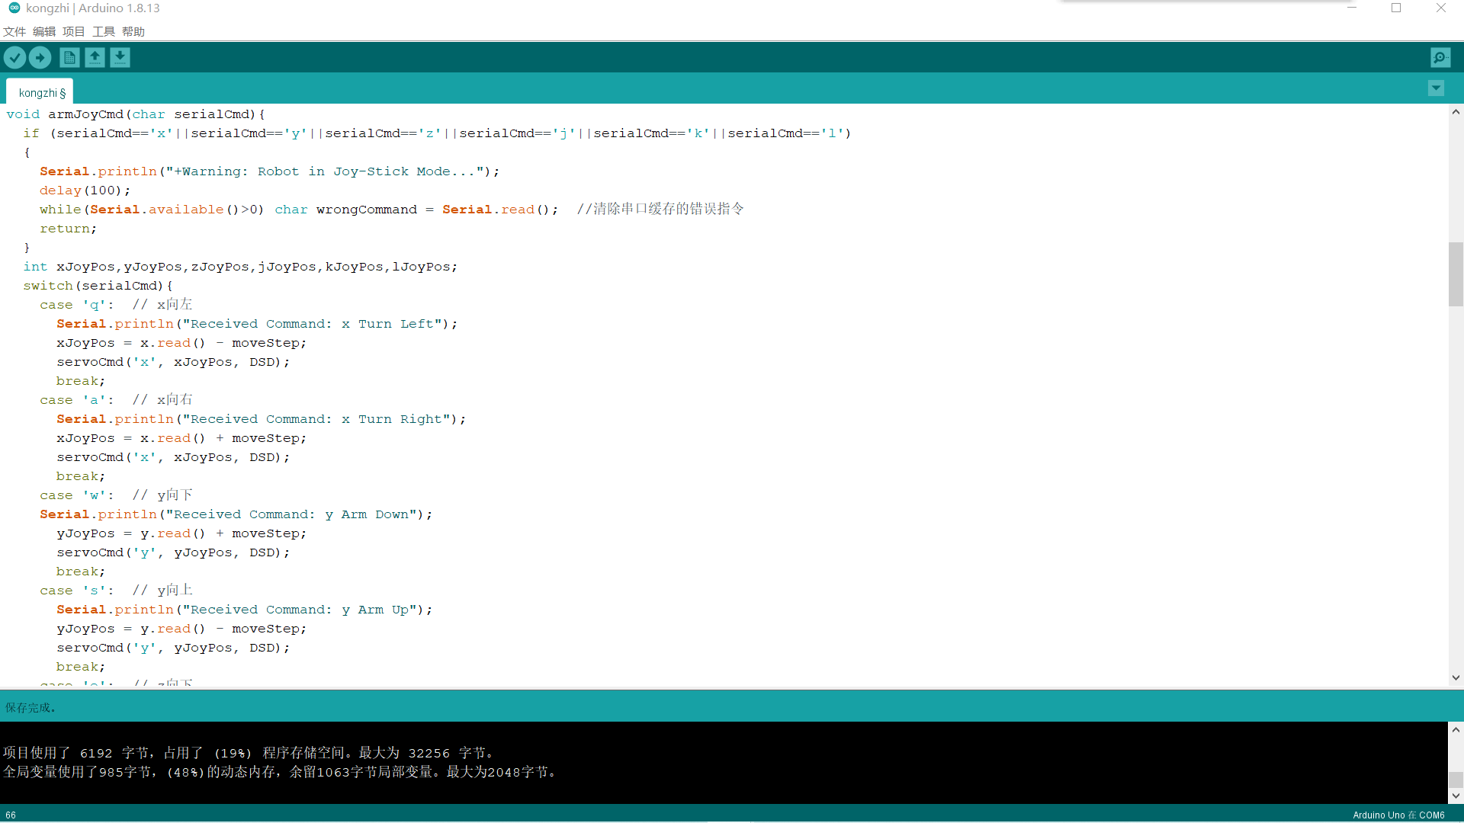Open the tab options dropdown arrow
This screenshot has height=823, width=1464.
(1437, 88)
